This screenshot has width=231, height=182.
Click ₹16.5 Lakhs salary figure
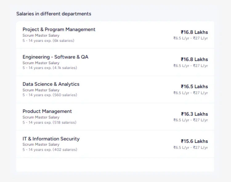pyautogui.click(x=194, y=87)
